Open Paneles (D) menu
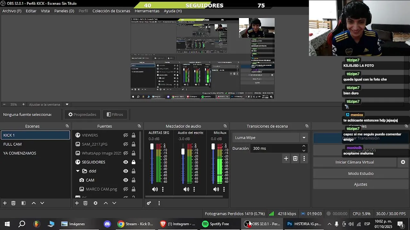410x230 pixels. pos(64,11)
